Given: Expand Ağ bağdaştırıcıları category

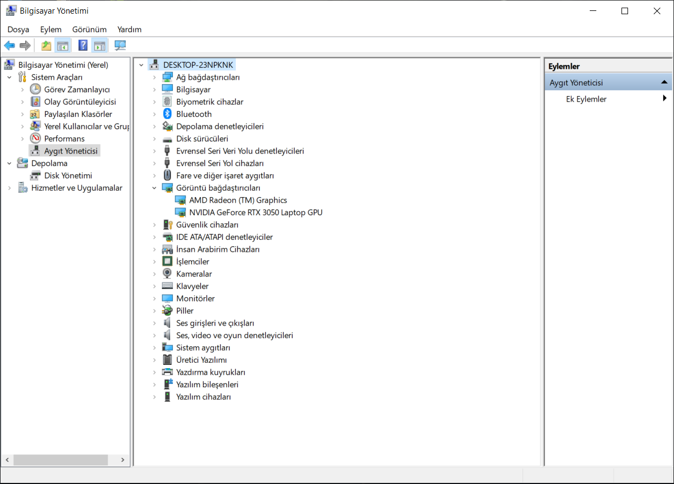Looking at the screenshot, I should (x=155, y=77).
